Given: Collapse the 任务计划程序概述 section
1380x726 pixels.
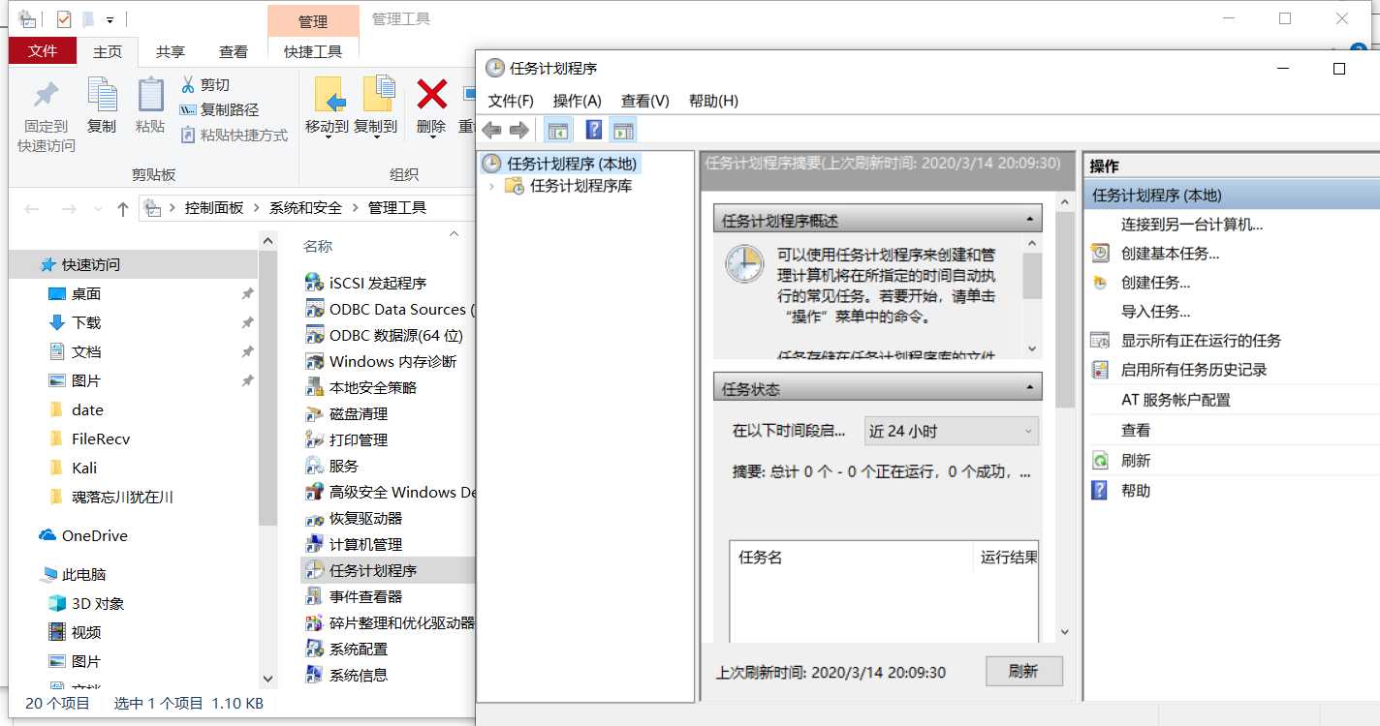Looking at the screenshot, I should click(x=1029, y=221).
